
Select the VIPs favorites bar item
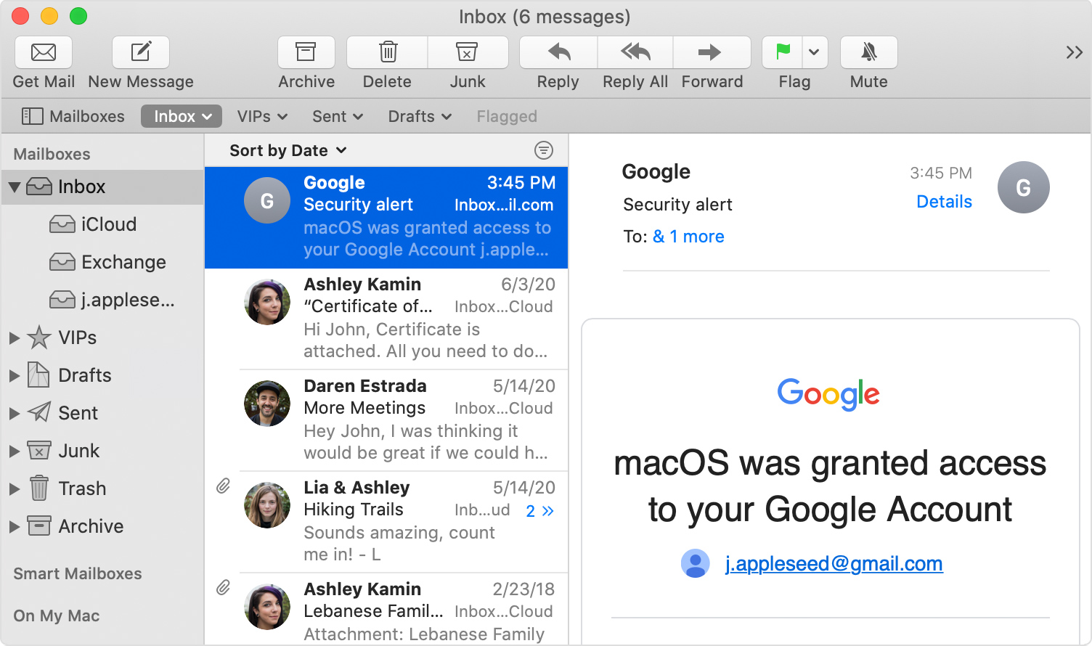(x=262, y=116)
